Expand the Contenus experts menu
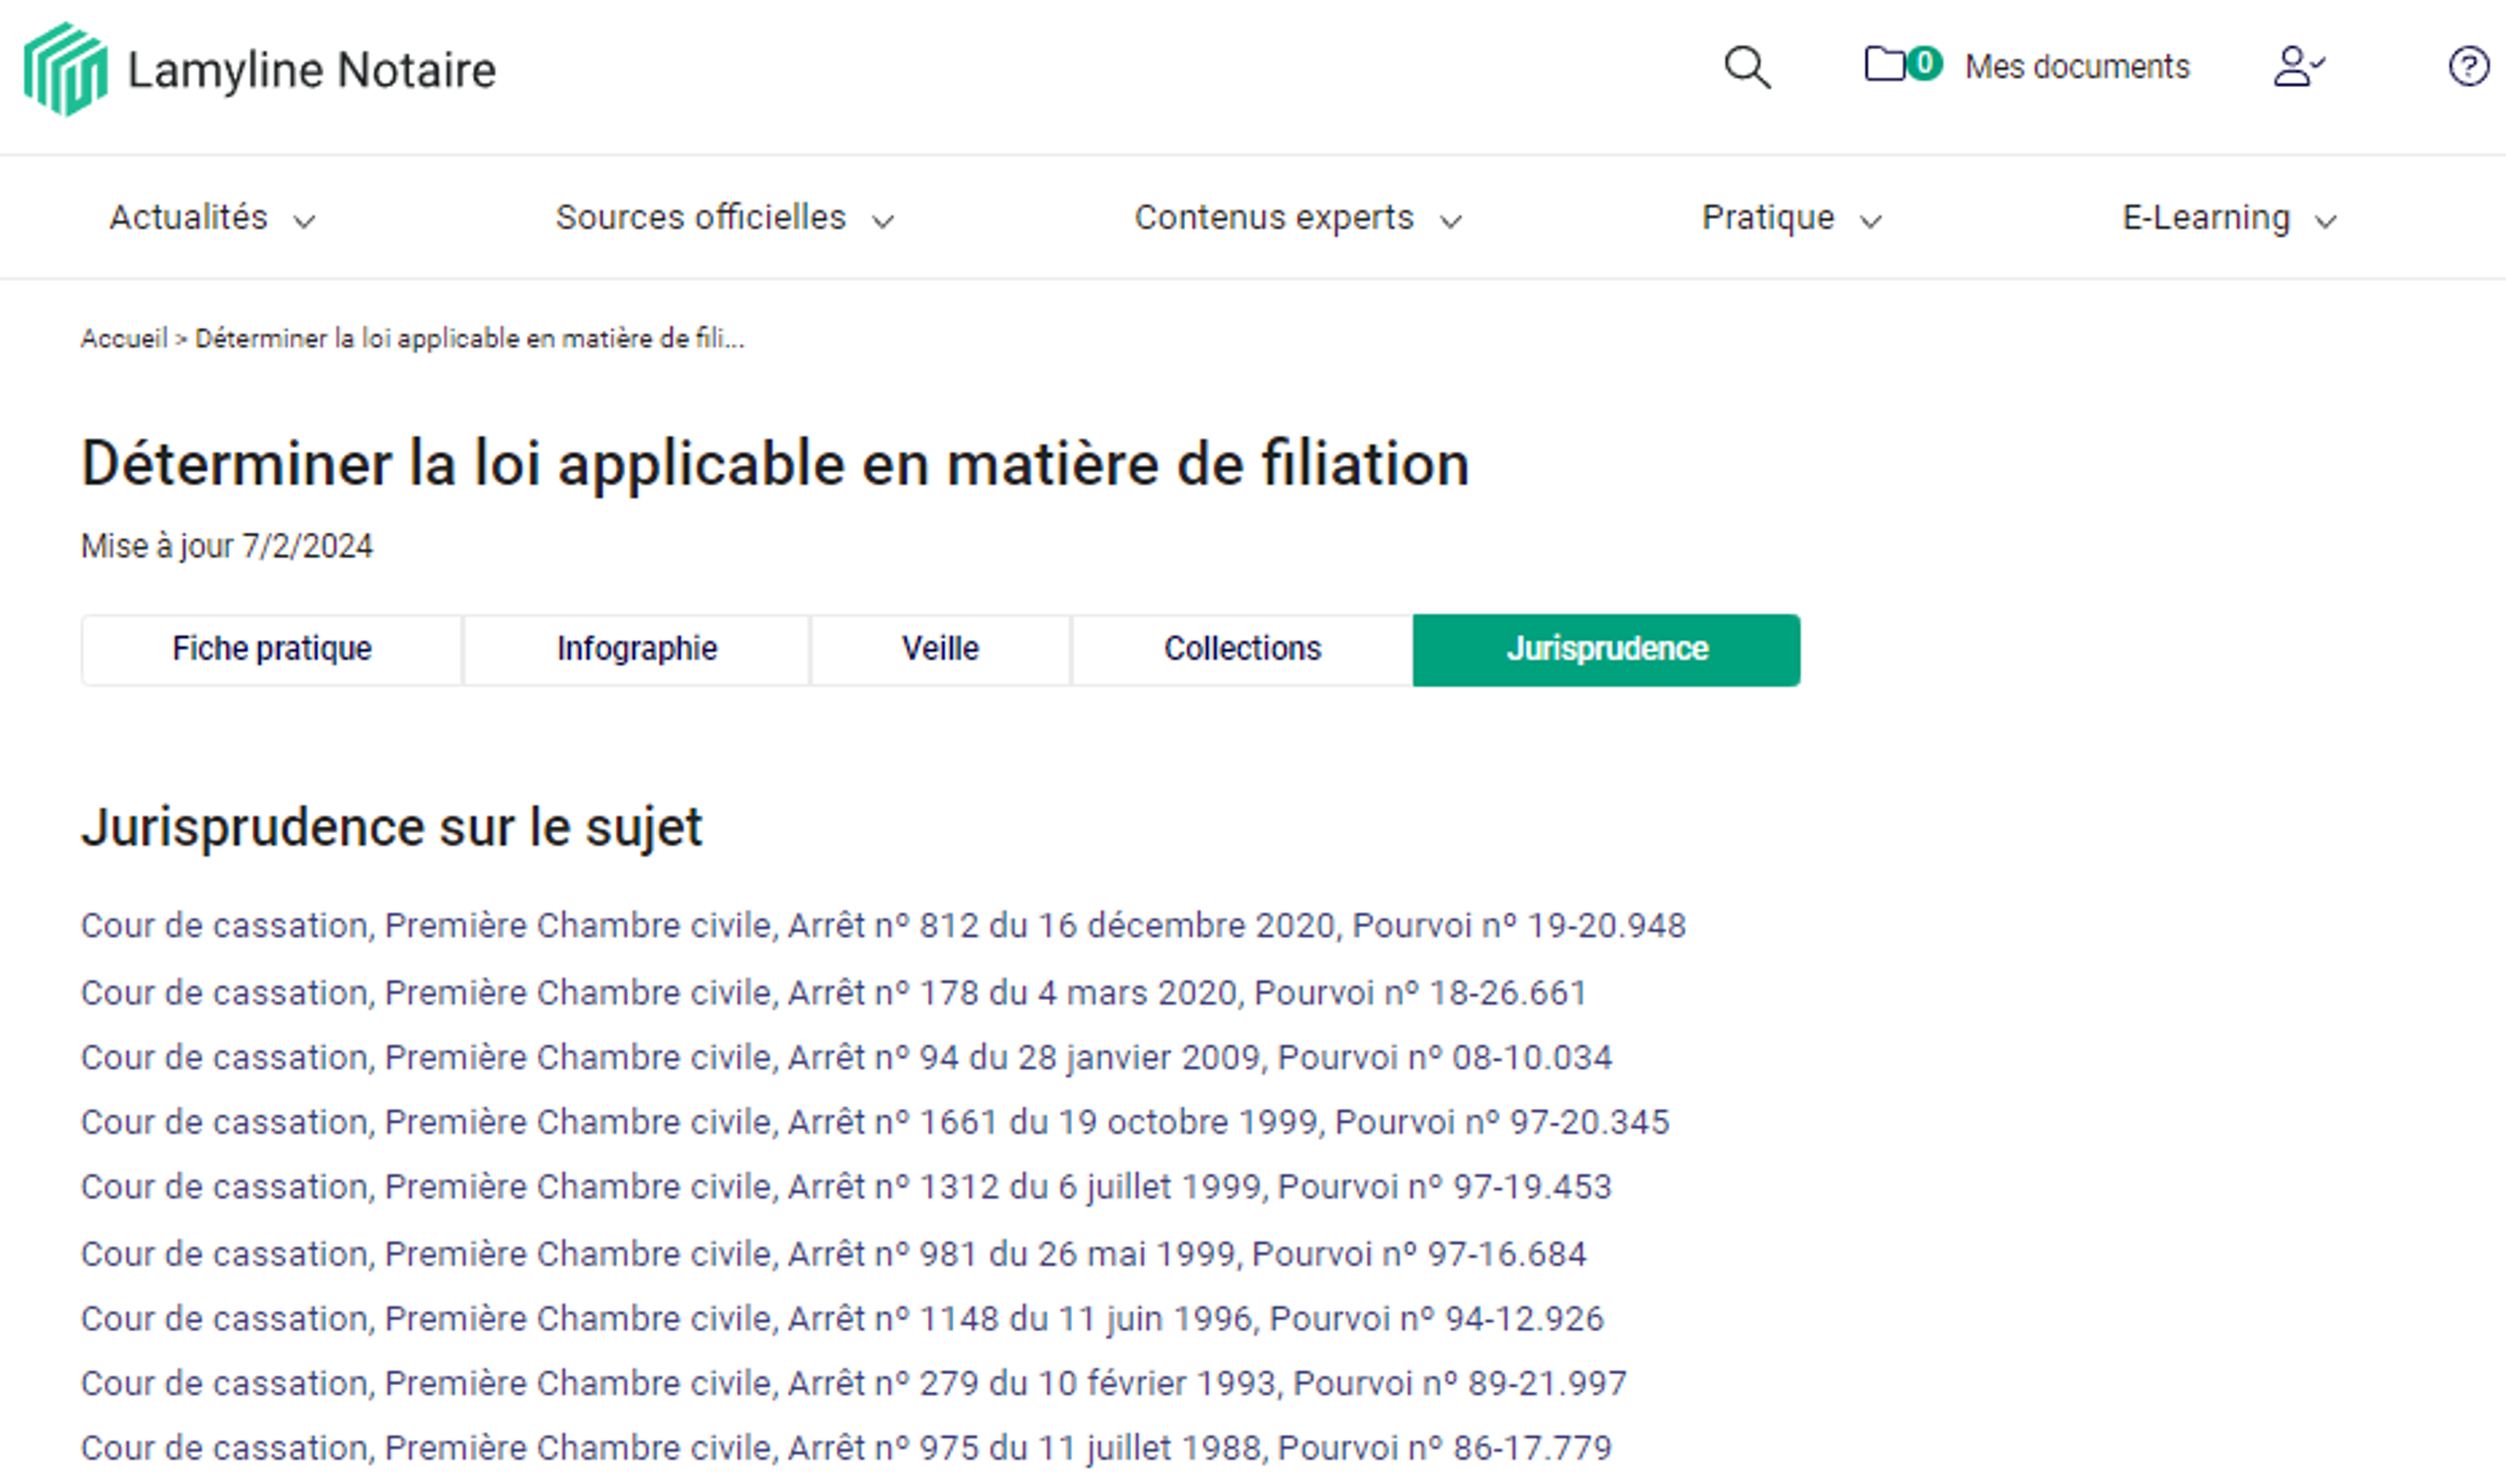This screenshot has width=2506, height=1484. click(x=1297, y=217)
